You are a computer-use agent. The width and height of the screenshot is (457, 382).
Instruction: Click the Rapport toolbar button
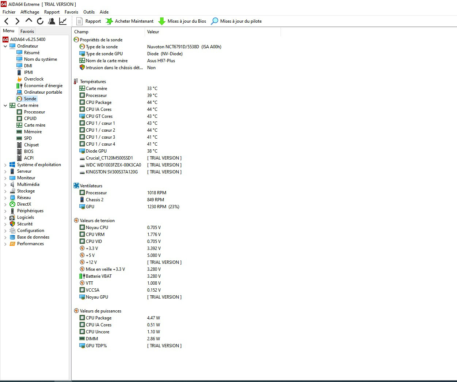pyautogui.click(x=89, y=21)
